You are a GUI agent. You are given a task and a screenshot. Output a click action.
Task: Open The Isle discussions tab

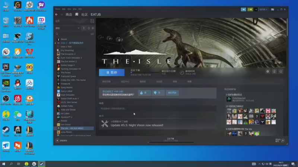pyautogui.click(x=159, y=82)
